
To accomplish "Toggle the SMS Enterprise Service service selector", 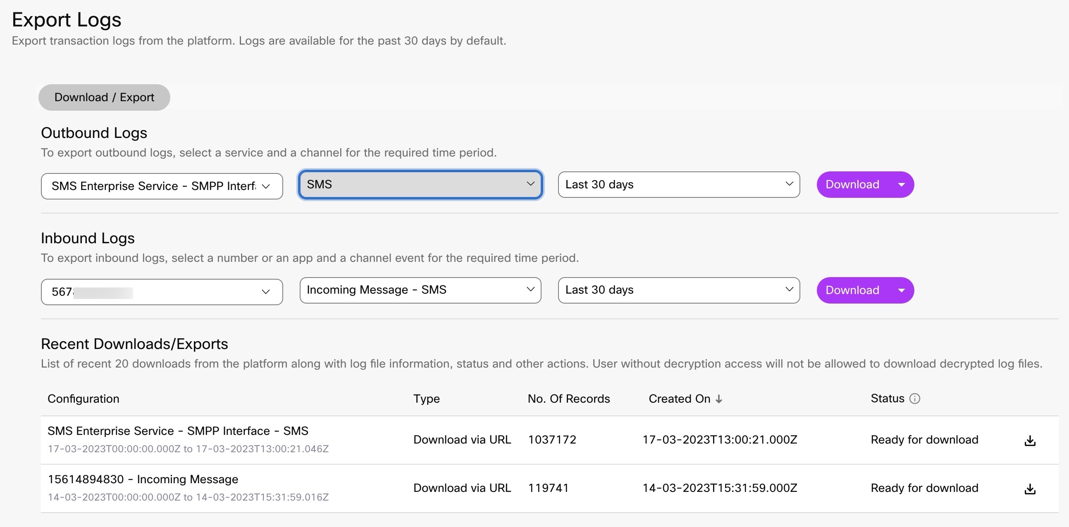I will coord(162,185).
